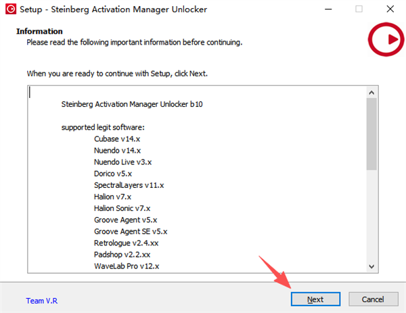Click the scrollbar up arrow

click(x=371, y=91)
